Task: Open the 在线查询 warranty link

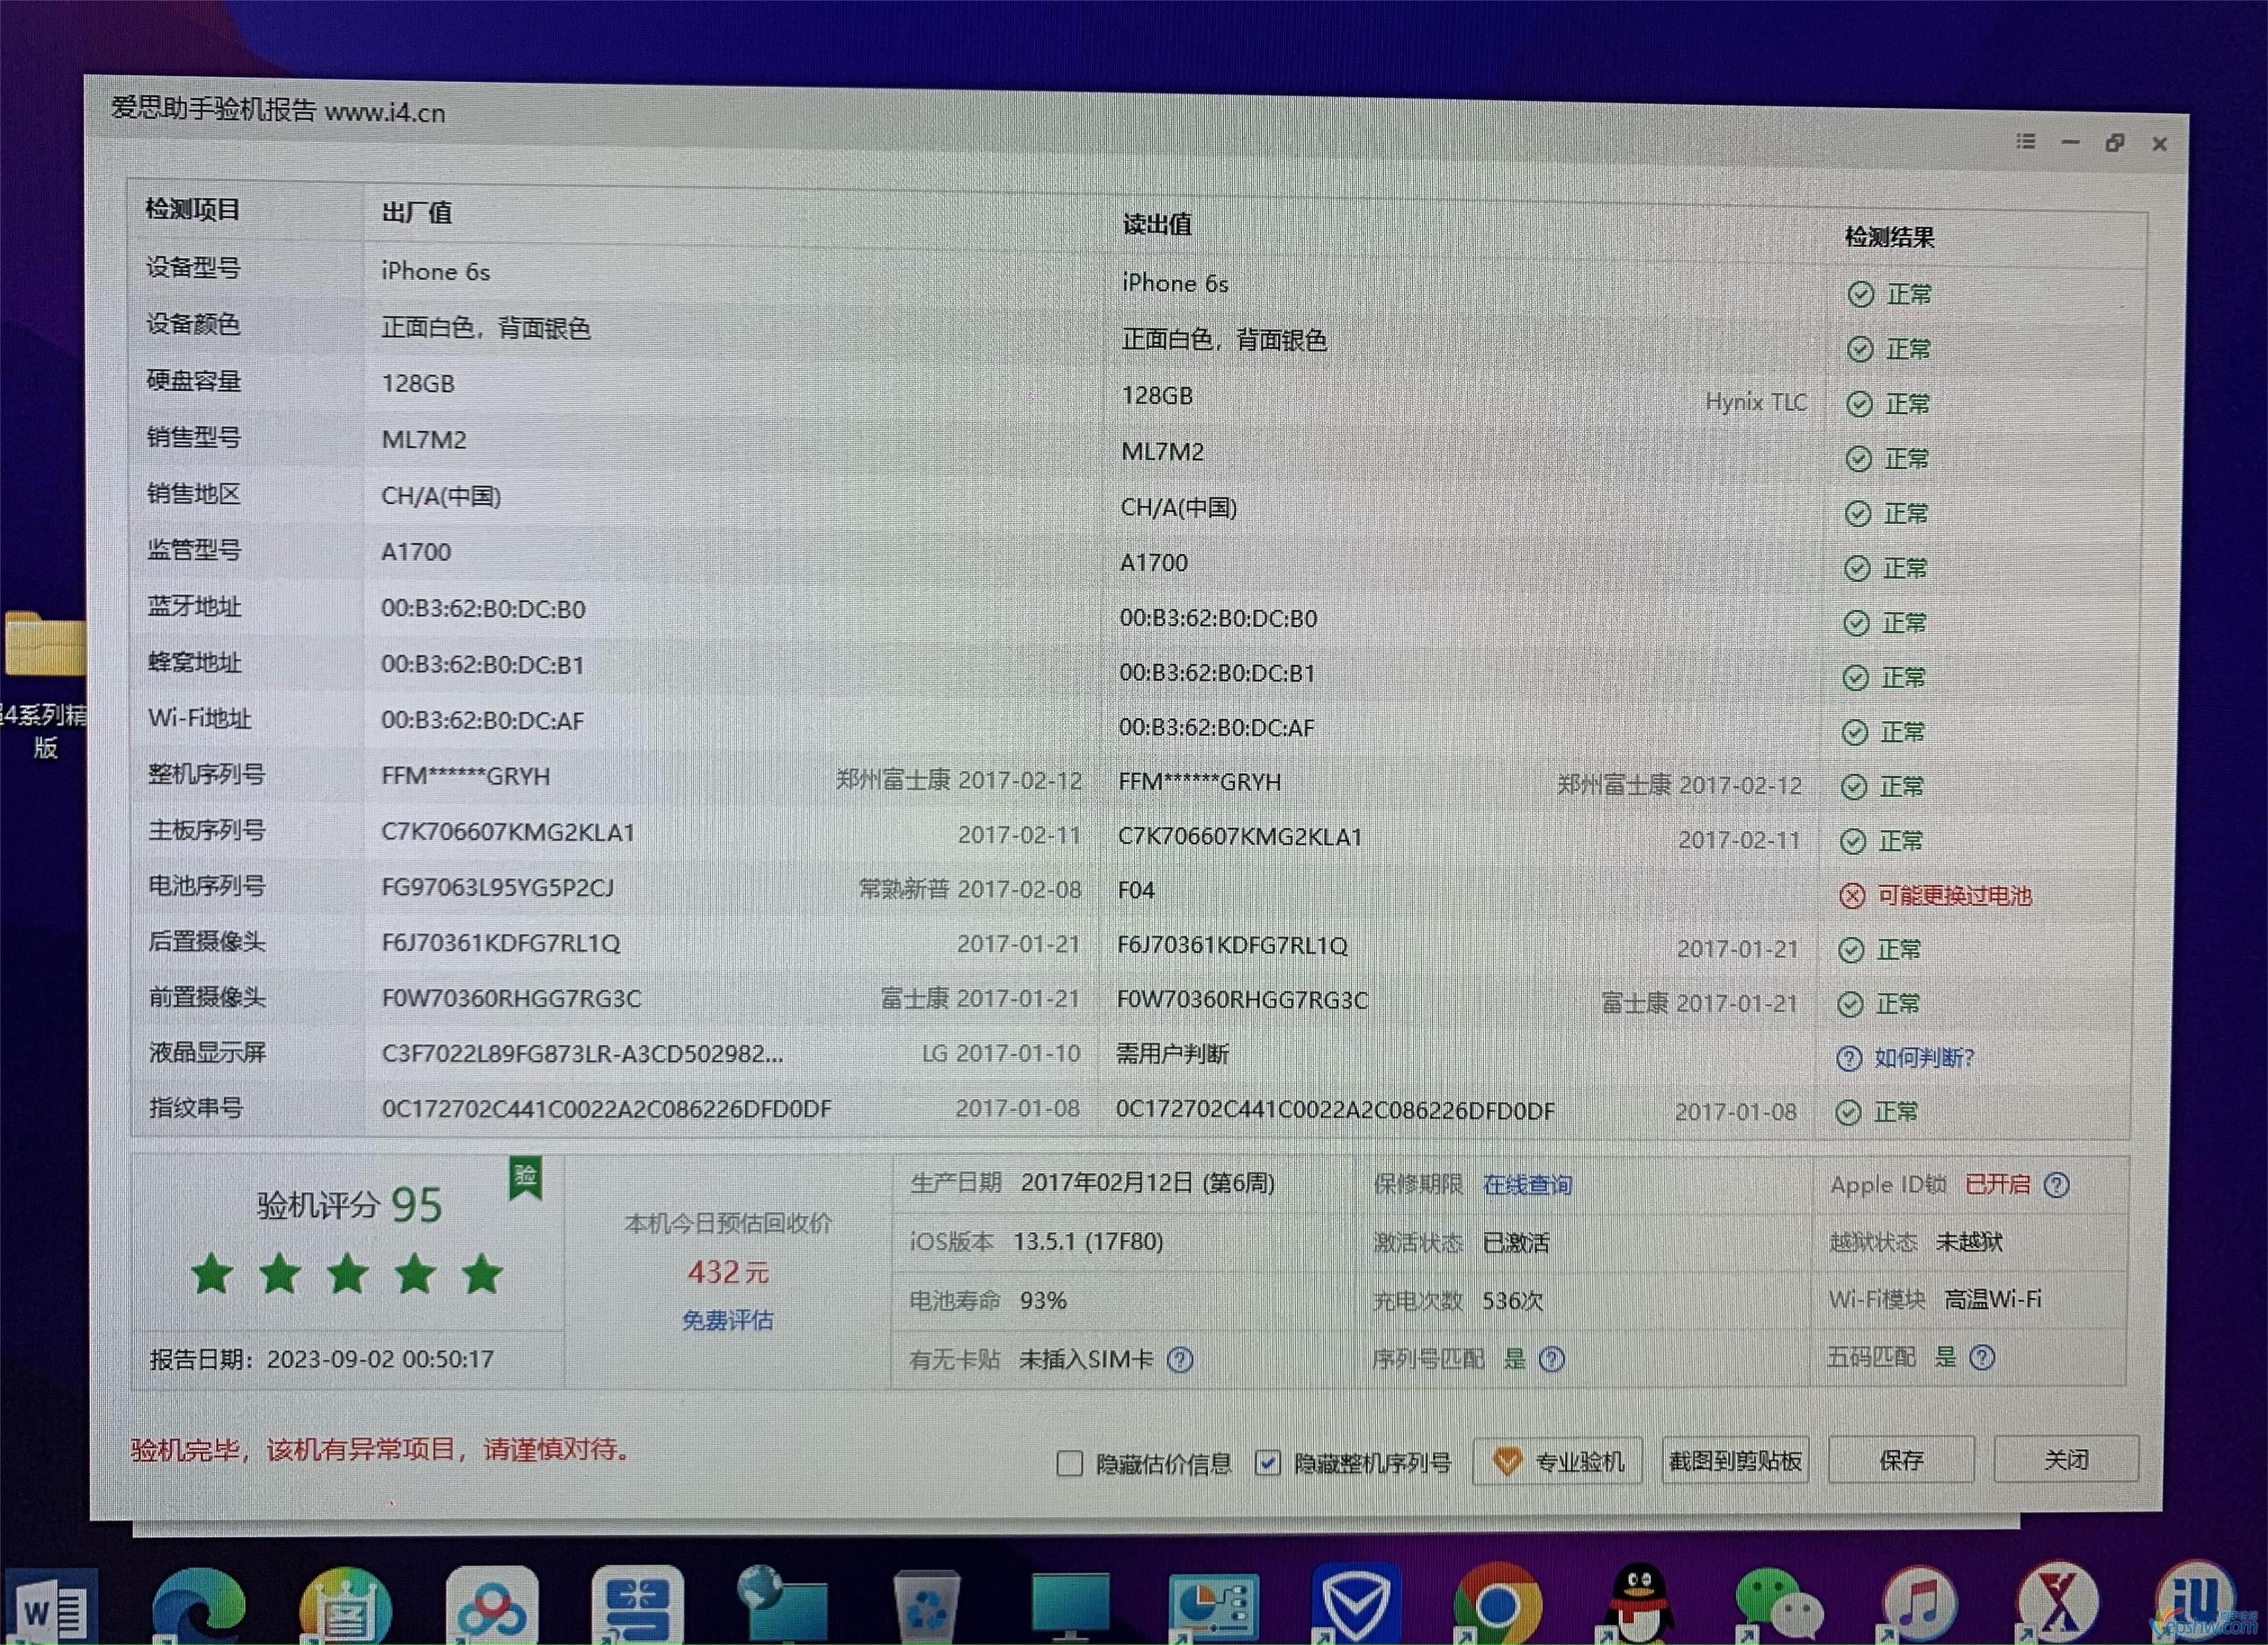Action: pyautogui.click(x=1527, y=1185)
